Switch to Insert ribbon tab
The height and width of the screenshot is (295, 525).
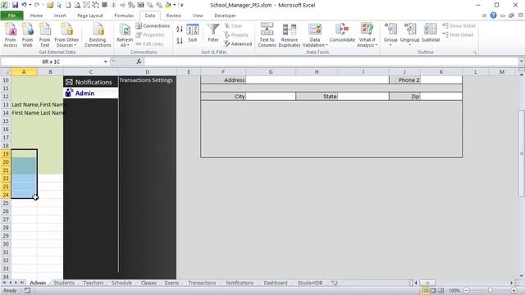60,16
